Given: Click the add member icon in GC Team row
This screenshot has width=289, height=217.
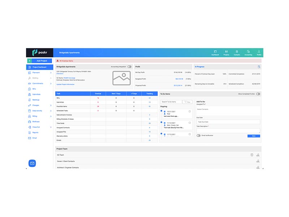Looking at the screenshot, I should click(258, 155).
